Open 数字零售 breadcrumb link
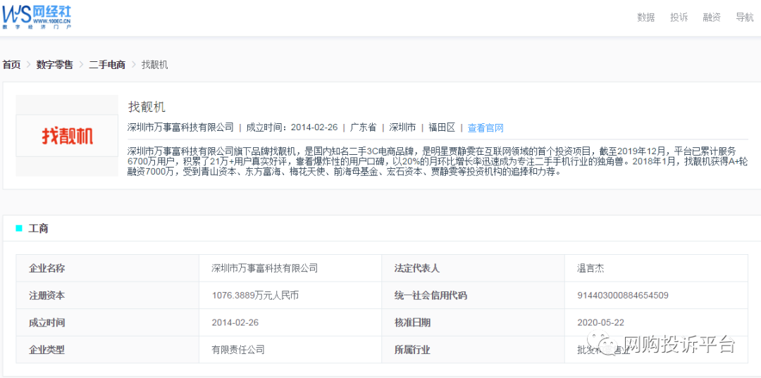This screenshot has width=761, height=378. [54, 65]
